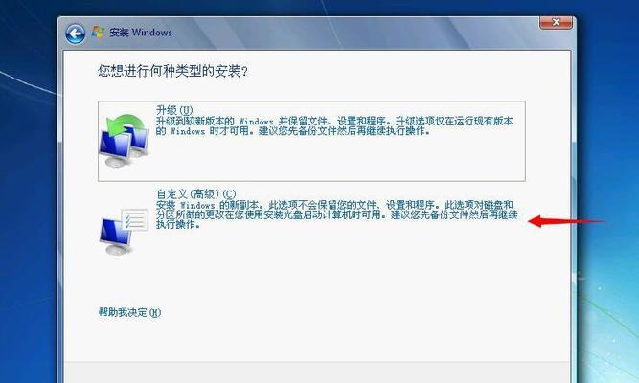639x383 pixels.
Task: Go back using the blue arrow button
Action: point(76,34)
